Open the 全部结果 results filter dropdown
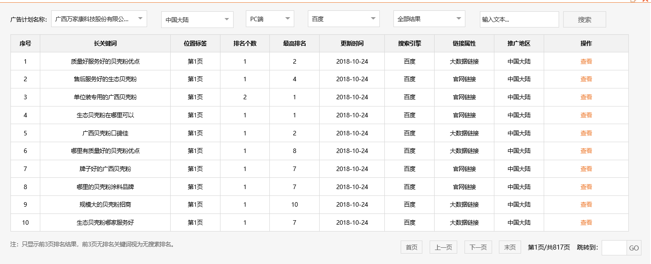This screenshot has height=264, width=651. coord(428,19)
